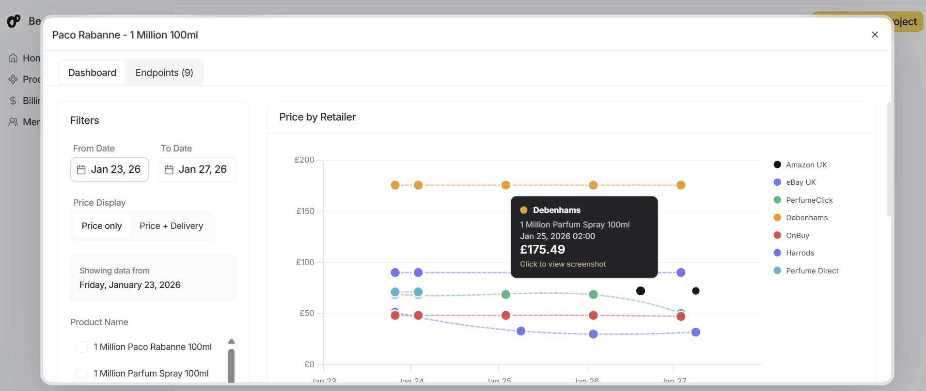Image resolution: width=926 pixels, height=391 pixels.
Task: Click the calendar icon in To Date
Action: point(169,169)
